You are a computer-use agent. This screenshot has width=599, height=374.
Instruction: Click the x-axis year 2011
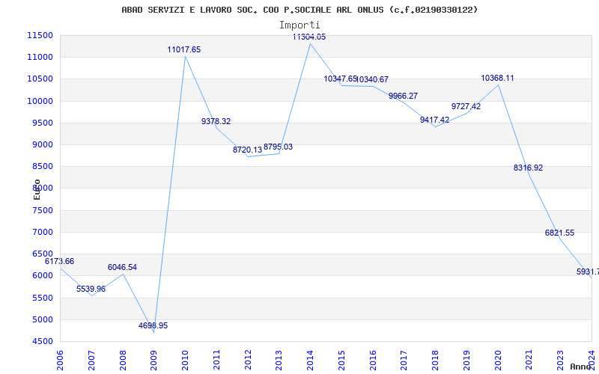216,360
